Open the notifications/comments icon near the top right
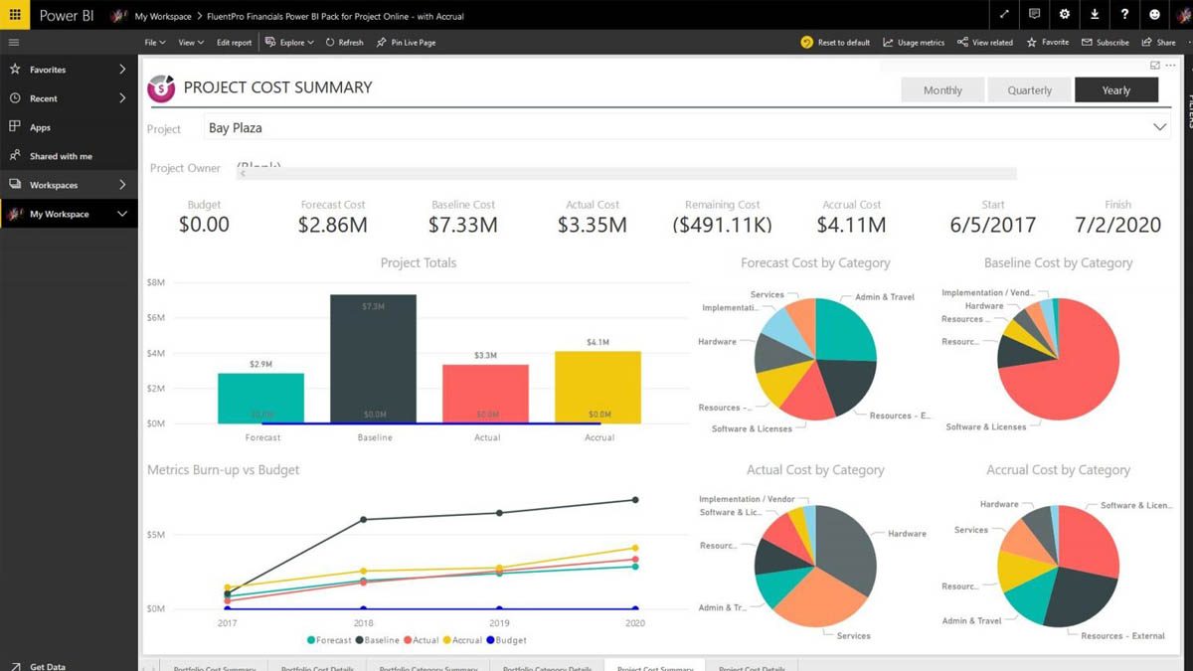 pos(1032,14)
